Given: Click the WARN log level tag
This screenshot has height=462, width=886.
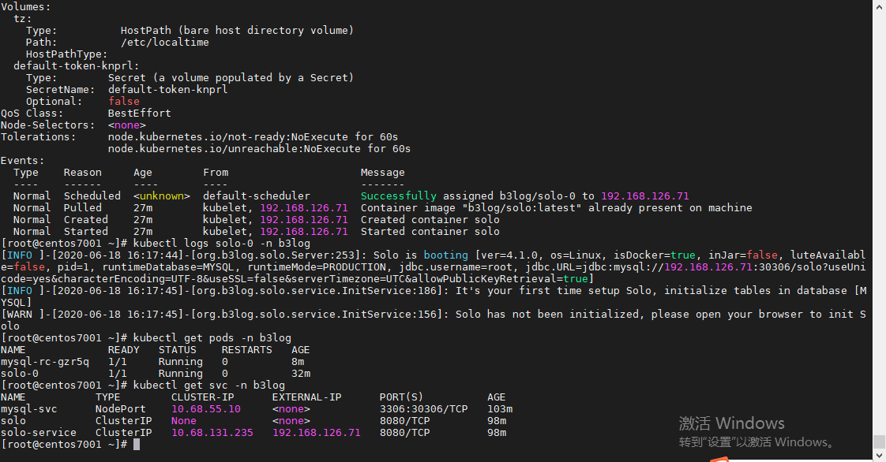Looking at the screenshot, I should click(20, 315).
